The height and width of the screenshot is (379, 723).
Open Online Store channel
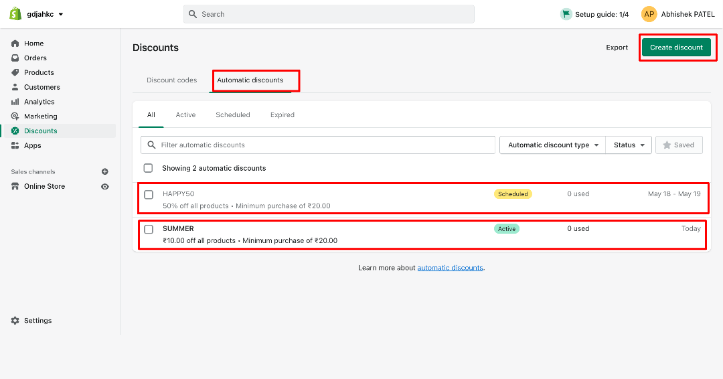tap(44, 186)
